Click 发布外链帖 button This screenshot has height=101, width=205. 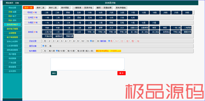click(x=121, y=8)
